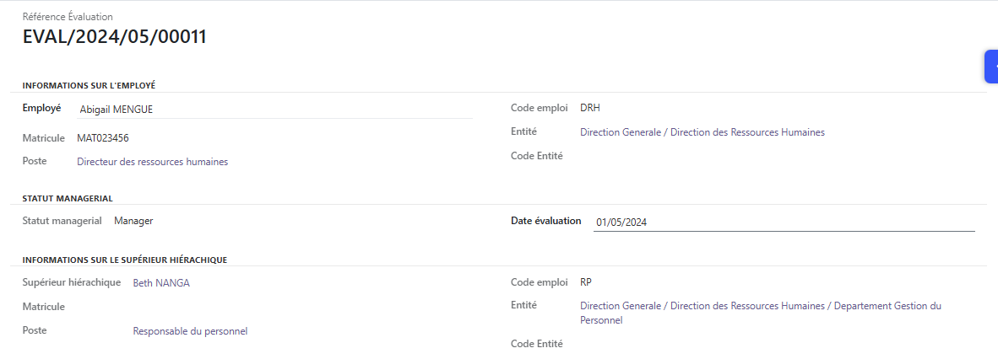The height and width of the screenshot is (359, 998).
Task: Click the Statut managerial value Manager
Action: coord(133,221)
